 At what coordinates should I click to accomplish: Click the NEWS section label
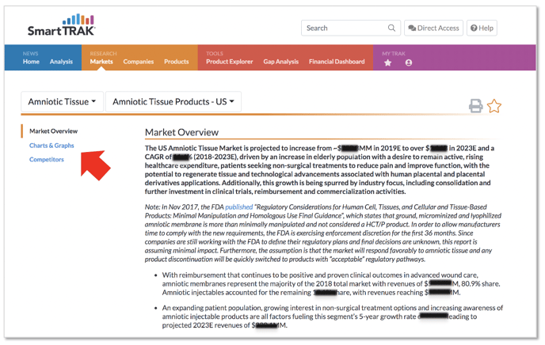tap(31, 54)
